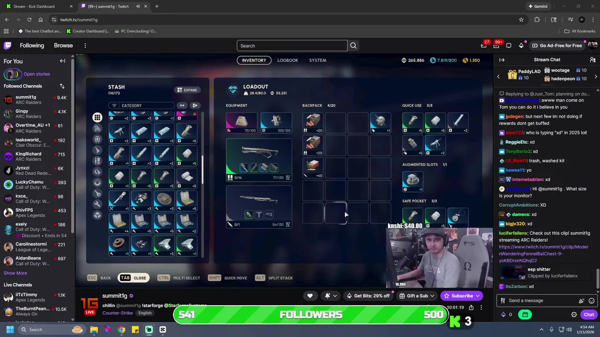This screenshot has height=337, width=600.
Task: Switch to the Inventory tab
Action: click(254, 60)
